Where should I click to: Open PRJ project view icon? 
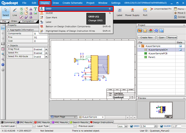(139, 31)
